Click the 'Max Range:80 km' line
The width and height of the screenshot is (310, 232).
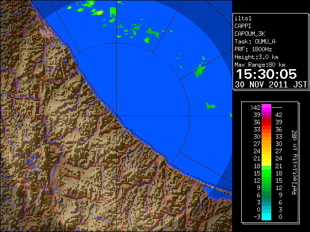coord(260,65)
